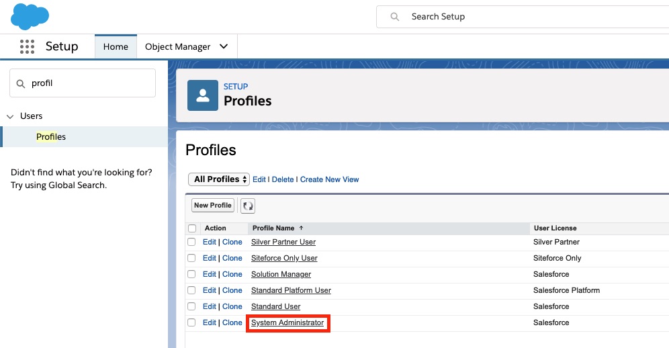Open the Solution Manager profile link
Screen dimensions: 669x348
point(281,274)
